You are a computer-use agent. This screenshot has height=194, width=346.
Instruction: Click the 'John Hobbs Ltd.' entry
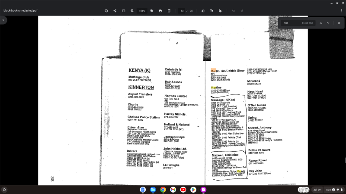tap(175, 149)
